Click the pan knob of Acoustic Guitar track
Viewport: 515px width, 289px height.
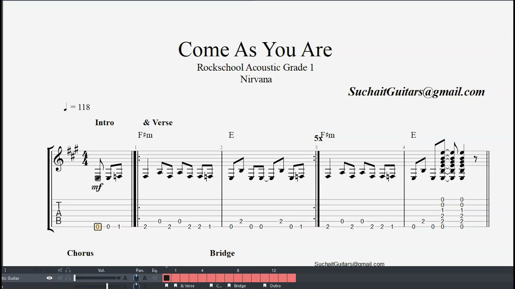click(x=136, y=278)
